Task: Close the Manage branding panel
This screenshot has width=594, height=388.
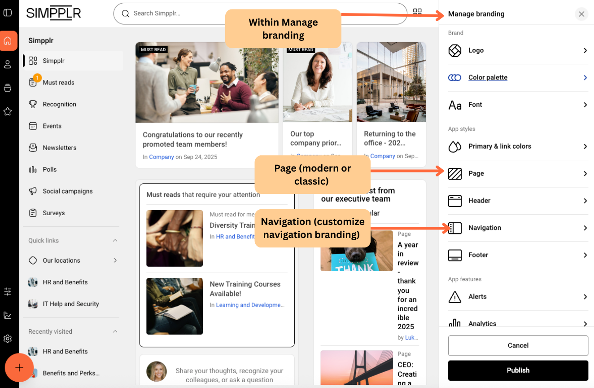Action: pos(581,14)
